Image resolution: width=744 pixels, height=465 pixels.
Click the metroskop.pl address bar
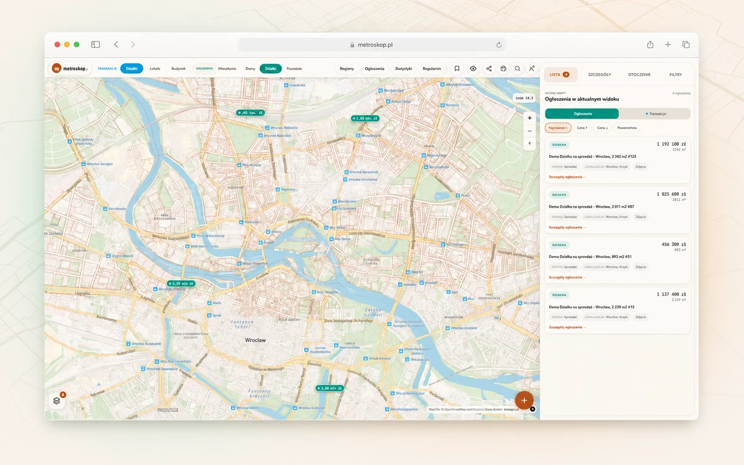(x=371, y=45)
